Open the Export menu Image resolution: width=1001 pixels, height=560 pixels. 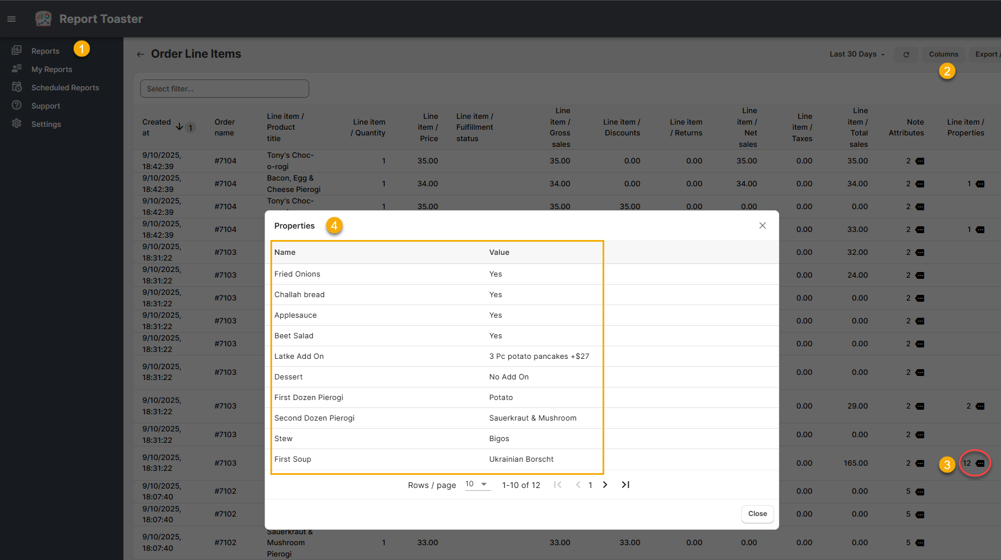tap(987, 54)
